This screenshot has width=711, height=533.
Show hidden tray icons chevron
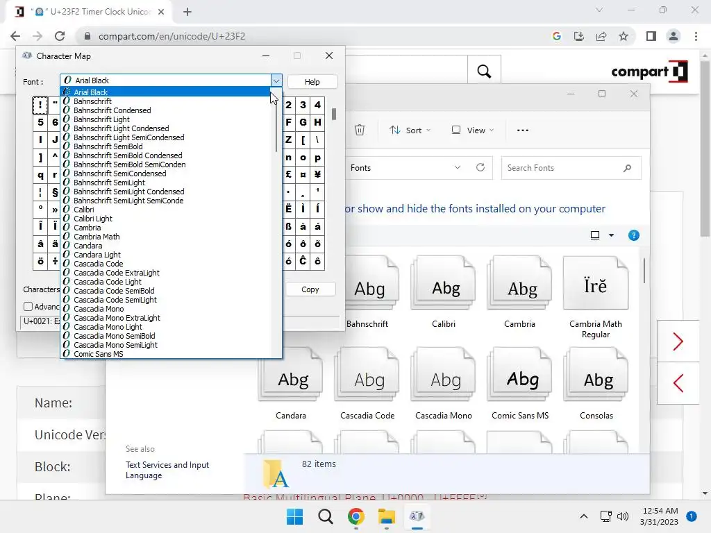coord(584,516)
